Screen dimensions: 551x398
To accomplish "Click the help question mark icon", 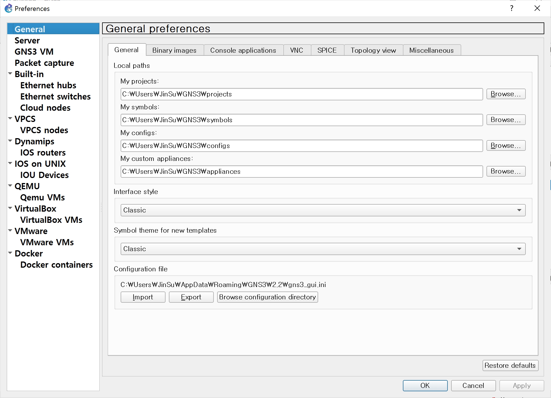I will (512, 8).
